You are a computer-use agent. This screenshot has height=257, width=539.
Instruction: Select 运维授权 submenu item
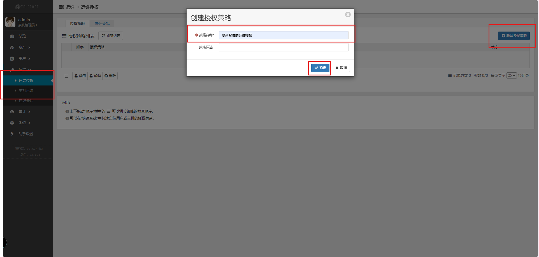[26, 80]
